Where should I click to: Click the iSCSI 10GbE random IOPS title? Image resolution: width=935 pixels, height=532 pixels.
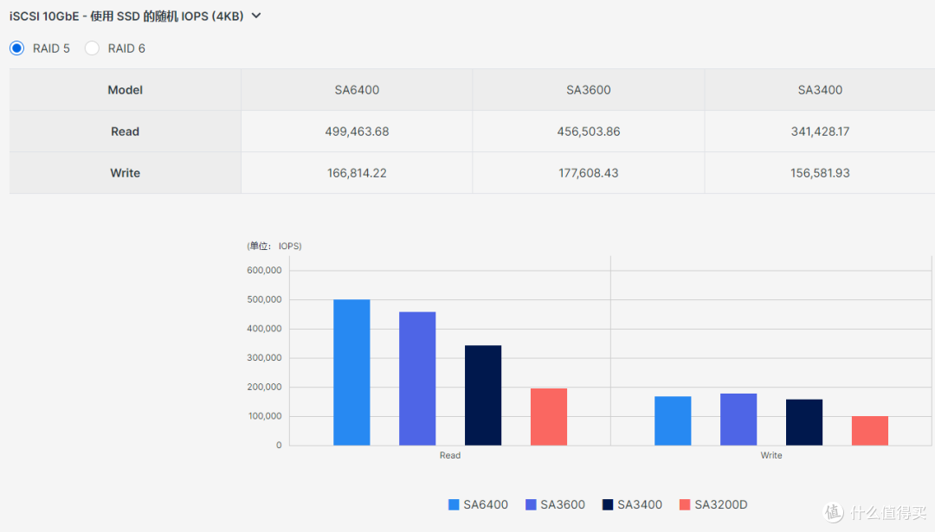(126, 16)
